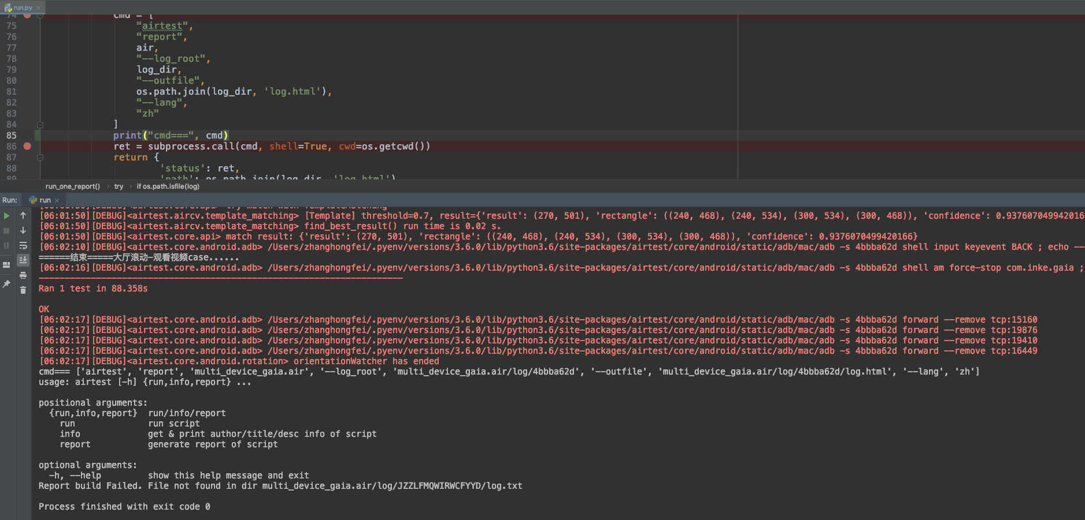Screen dimensions: 1085x520
Task: Close the run tab in Run panel
Action: [57, 200]
